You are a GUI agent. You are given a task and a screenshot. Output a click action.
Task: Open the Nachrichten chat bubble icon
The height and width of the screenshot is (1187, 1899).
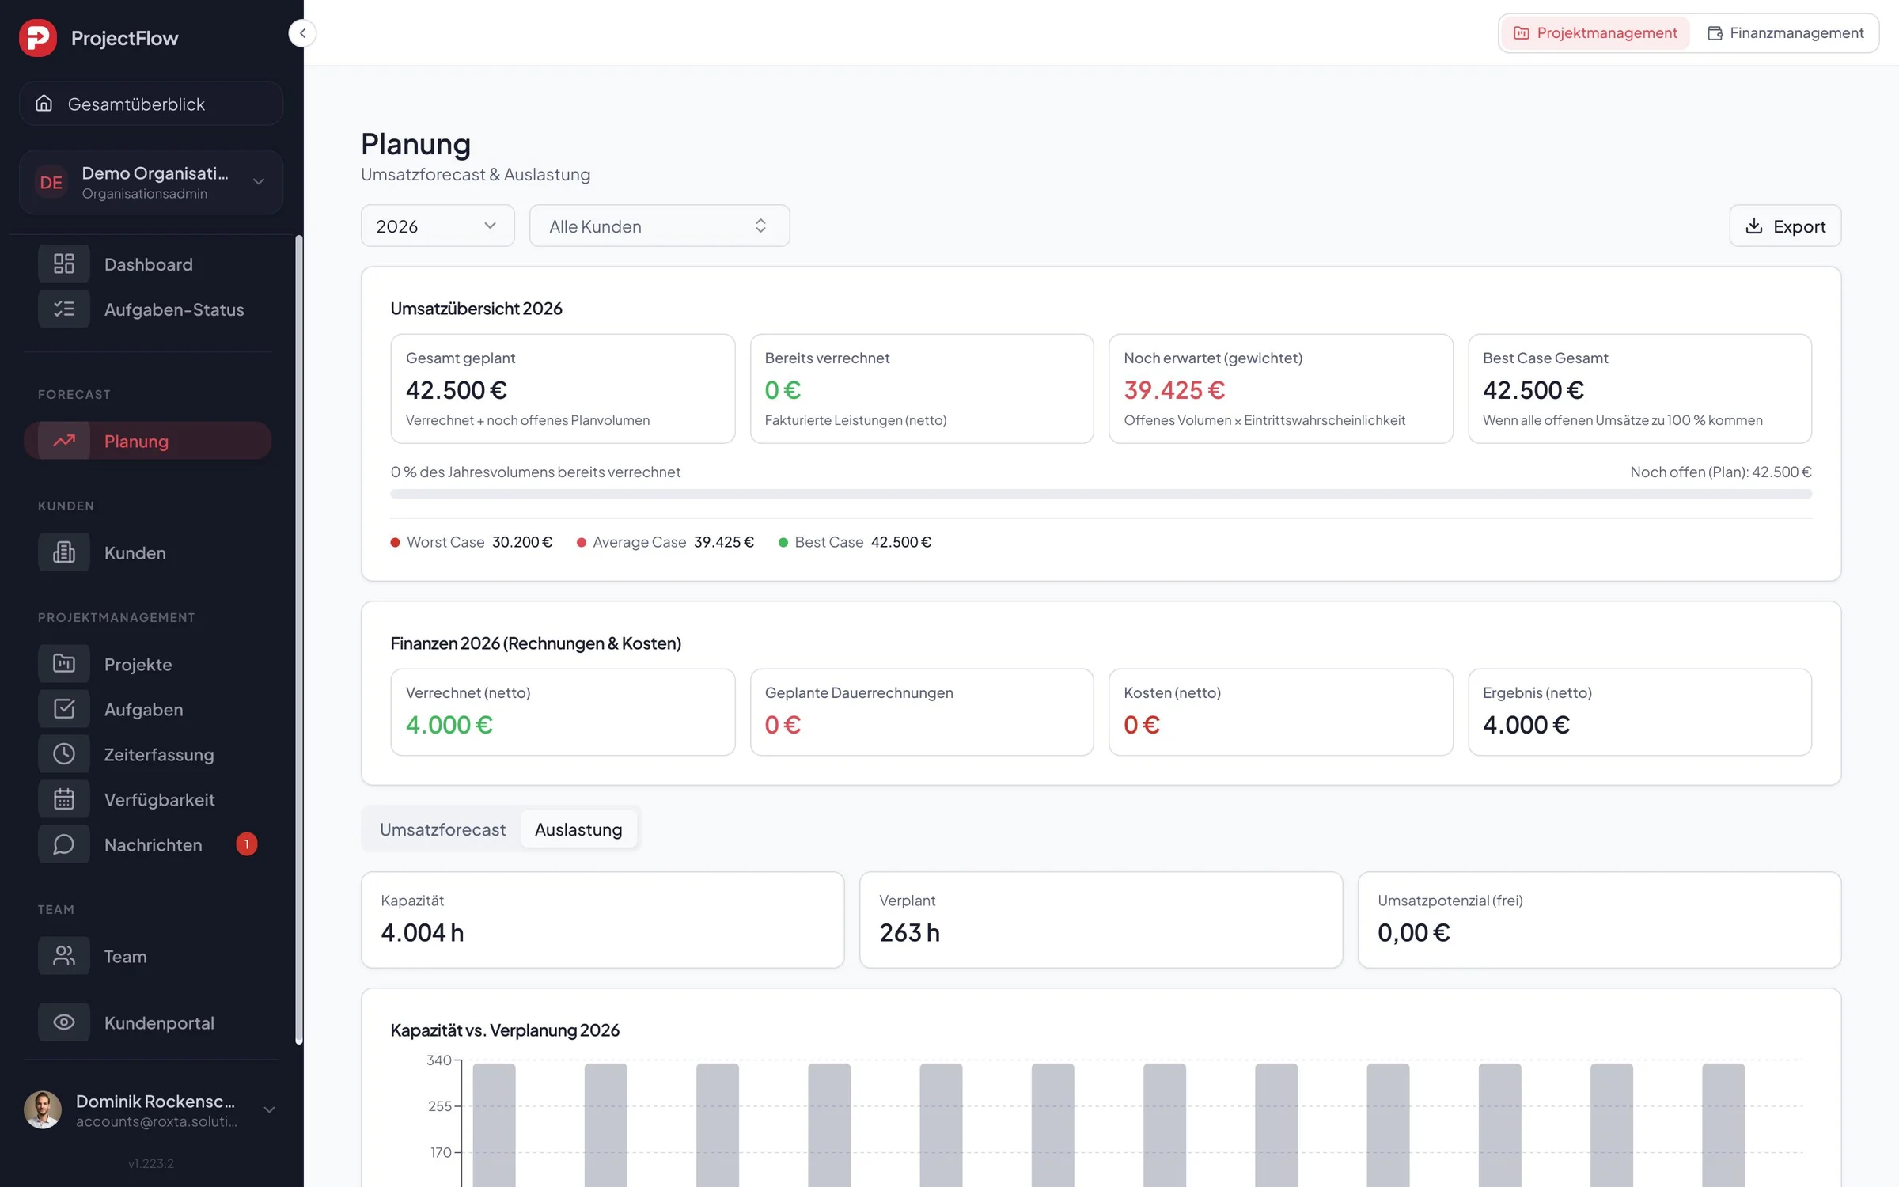[64, 844]
